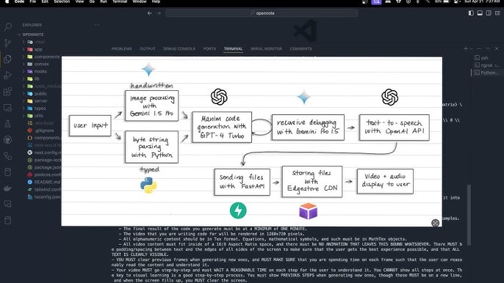Select the ngrok terminal in the list
The width and height of the screenshot is (504, 283).
(x=486, y=65)
